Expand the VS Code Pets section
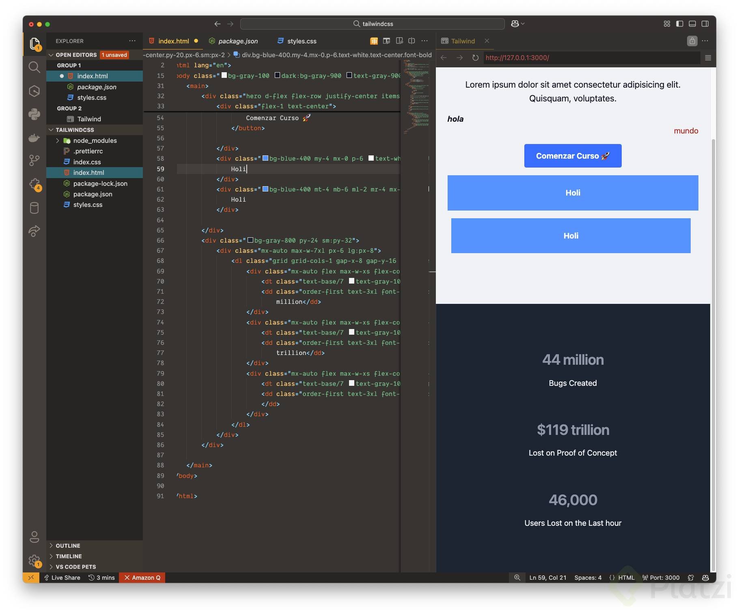Viewport: 739px width, 613px height. click(51, 567)
